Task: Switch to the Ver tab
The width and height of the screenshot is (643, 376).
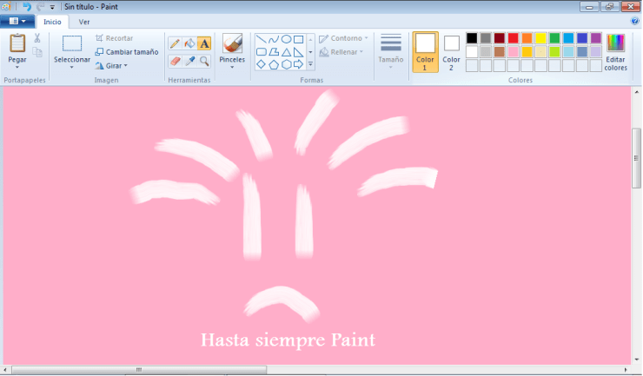Action: 84,22
